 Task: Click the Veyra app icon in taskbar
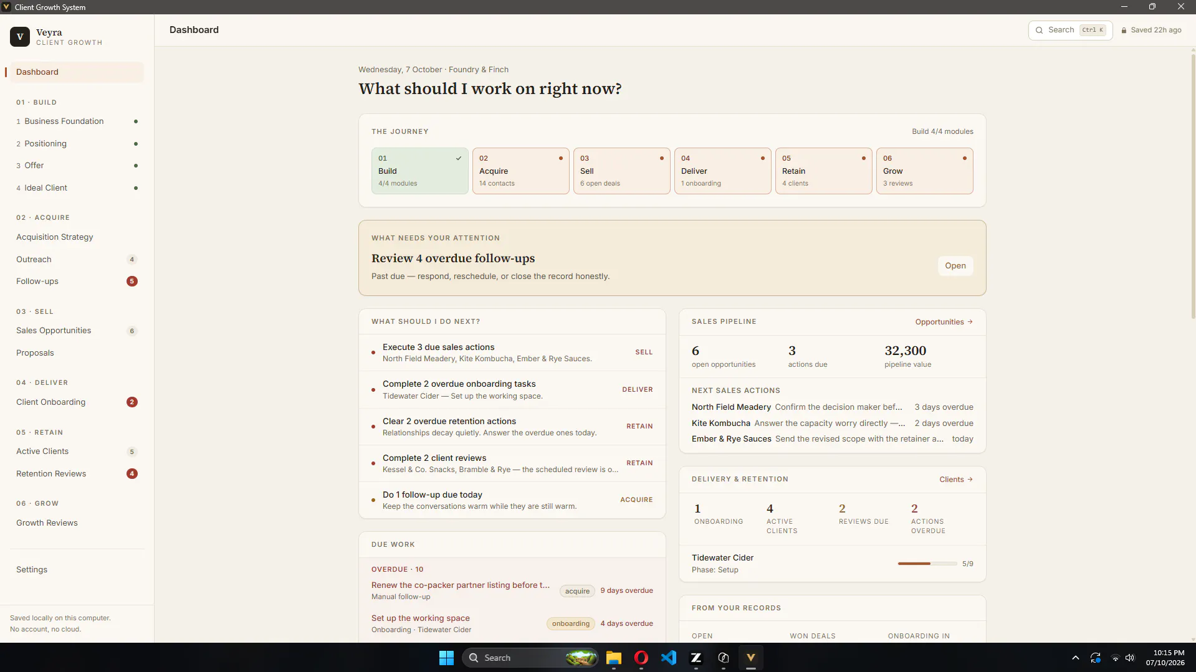click(x=751, y=658)
